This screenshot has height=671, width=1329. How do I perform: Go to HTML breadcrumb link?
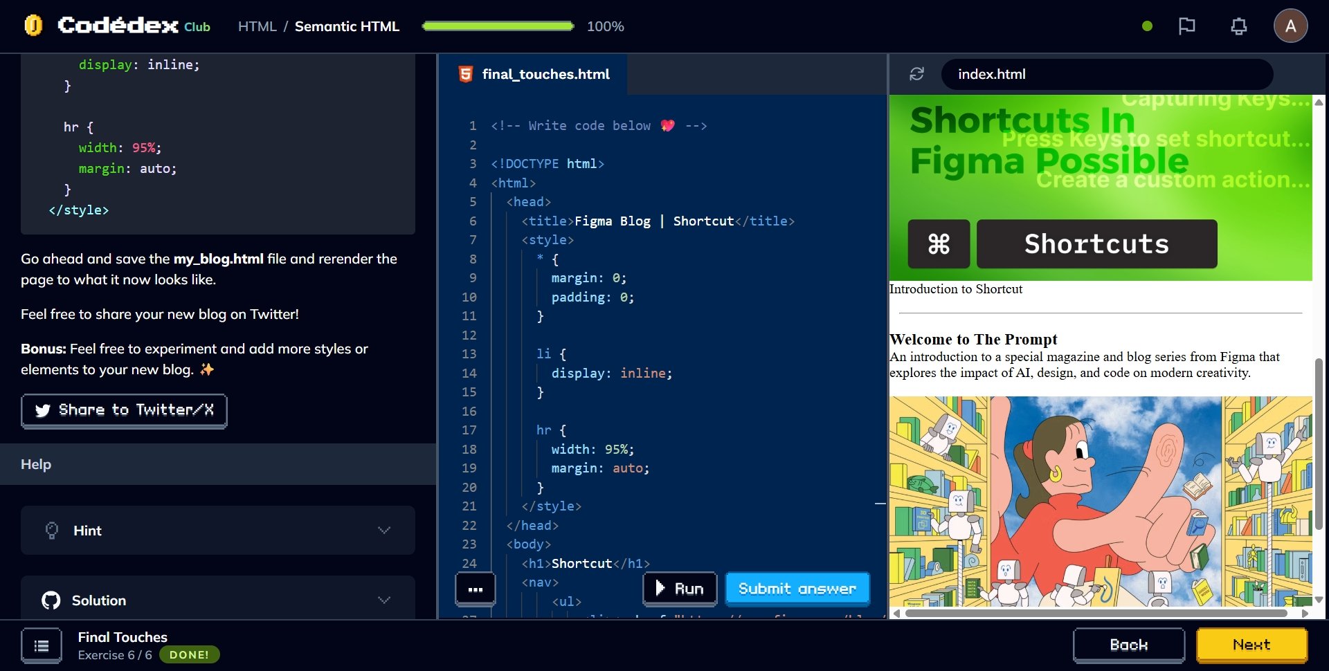point(257,26)
